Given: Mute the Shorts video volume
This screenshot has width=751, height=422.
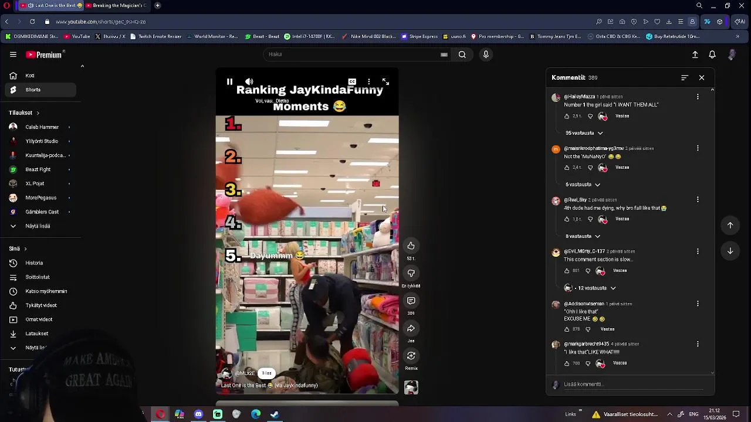Looking at the screenshot, I should (249, 82).
